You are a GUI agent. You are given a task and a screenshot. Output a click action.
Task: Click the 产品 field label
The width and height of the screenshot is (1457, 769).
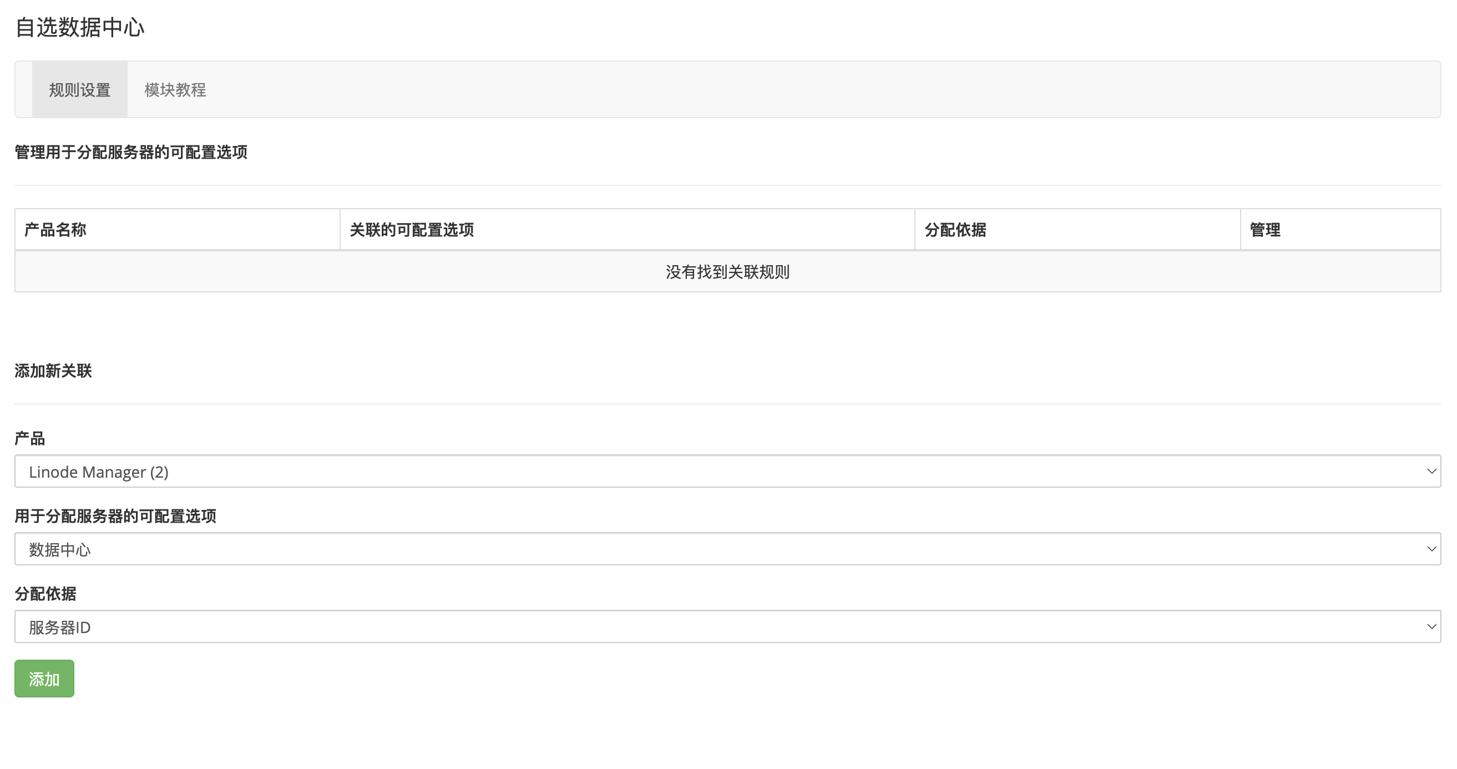(29, 438)
